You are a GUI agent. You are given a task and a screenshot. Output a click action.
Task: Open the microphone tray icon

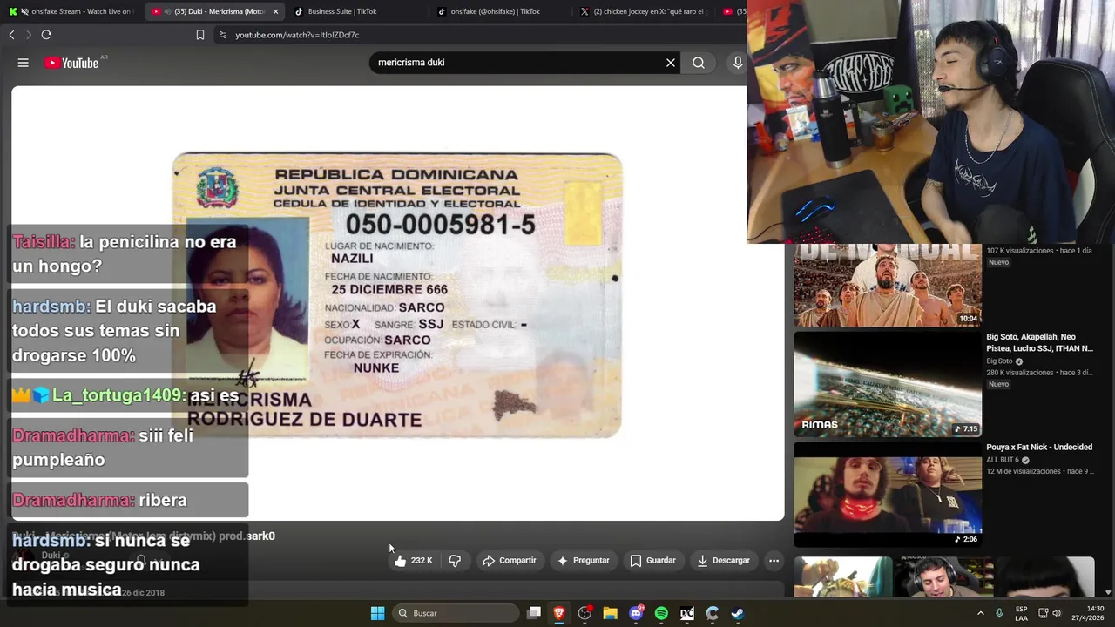(999, 613)
